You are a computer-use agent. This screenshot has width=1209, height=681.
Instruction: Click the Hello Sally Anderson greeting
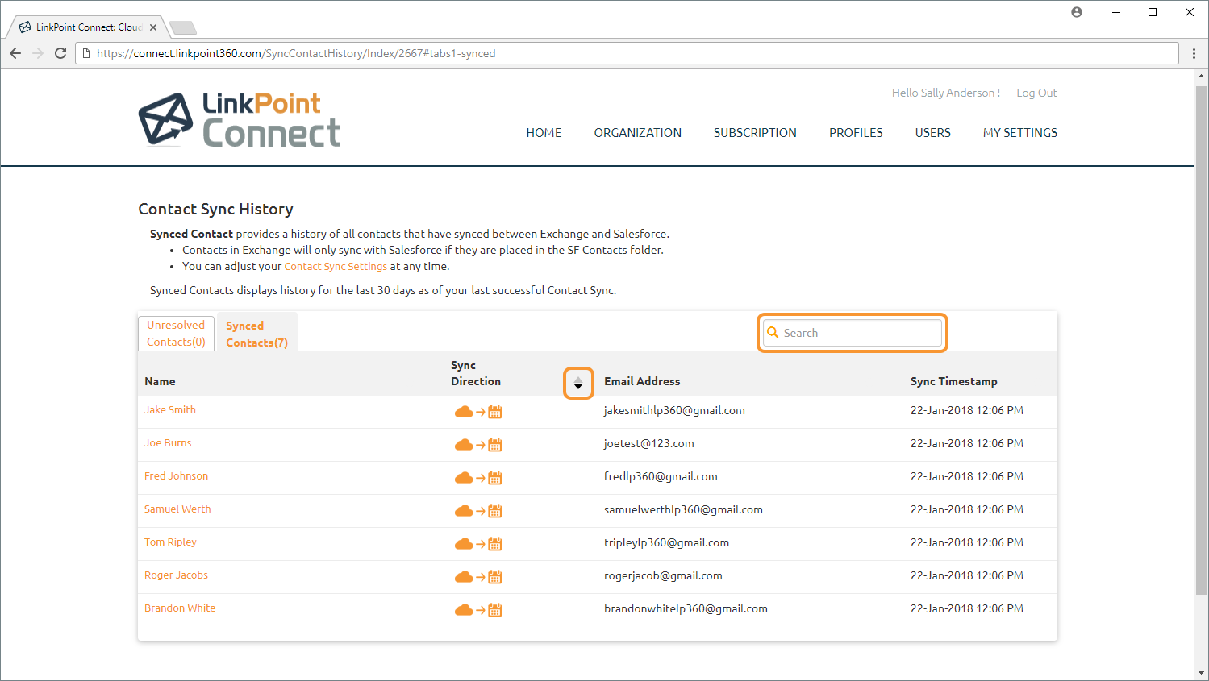click(946, 93)
